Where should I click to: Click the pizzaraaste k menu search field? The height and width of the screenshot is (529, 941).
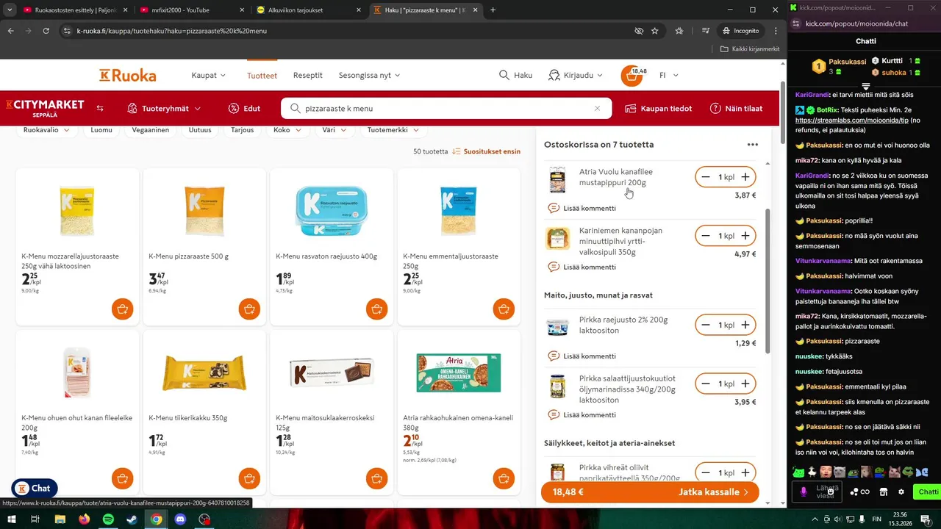pos(446,108)
